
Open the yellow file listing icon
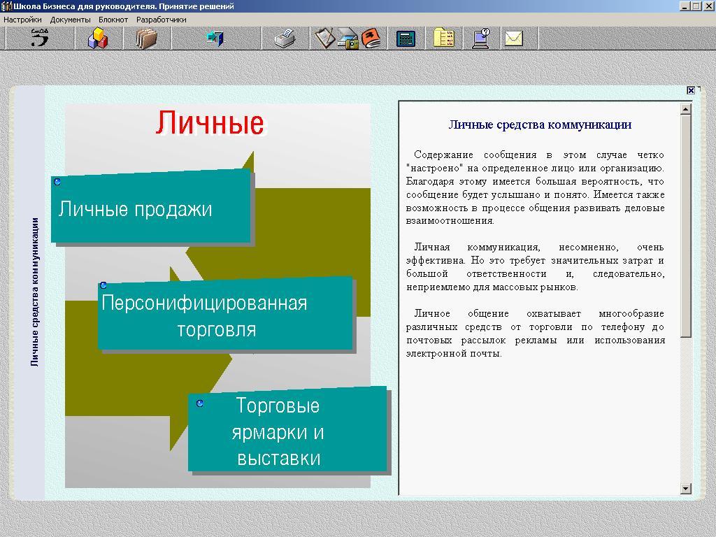point(443,38)
